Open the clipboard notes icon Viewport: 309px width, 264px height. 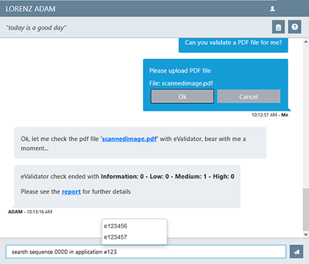[279, 27]
